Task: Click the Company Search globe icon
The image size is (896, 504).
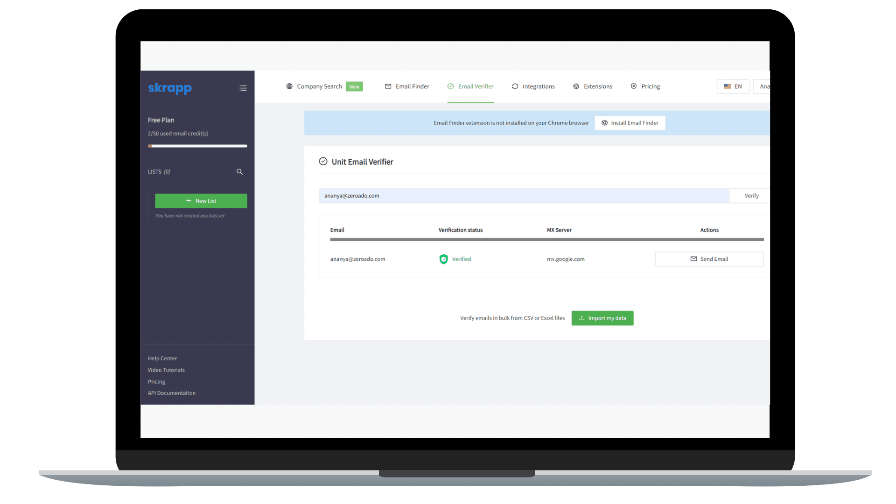Action: click(289, 86)
